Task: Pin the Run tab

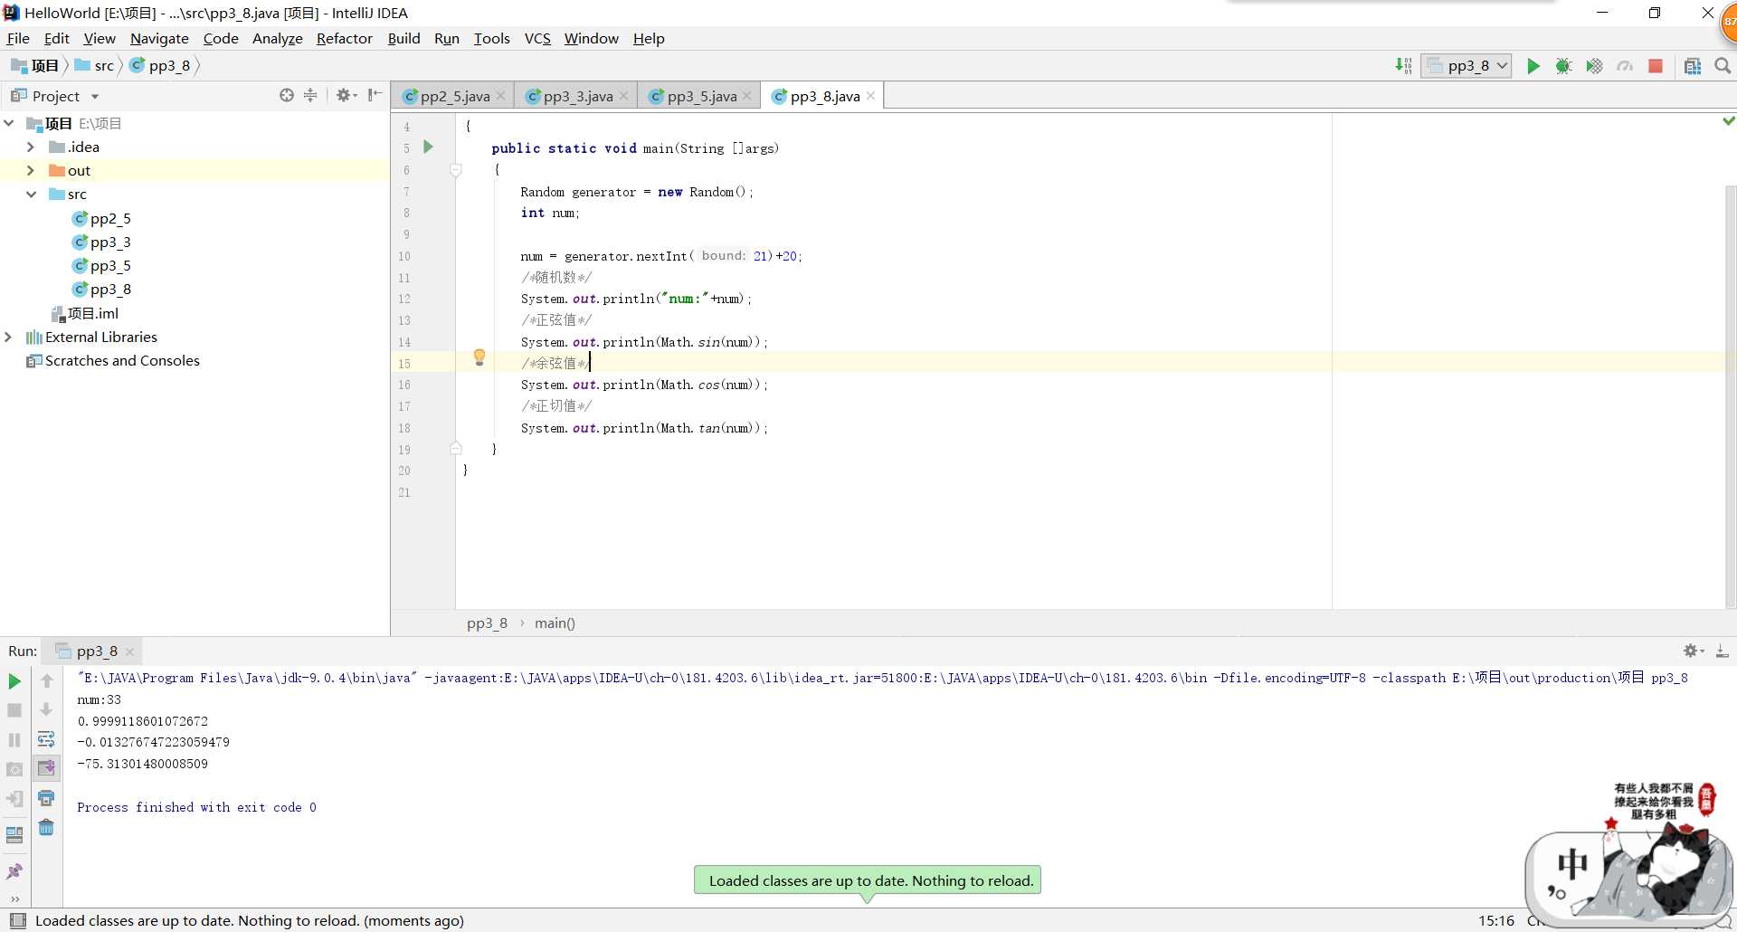Action: pyautogui.click(x=14, y=871)
